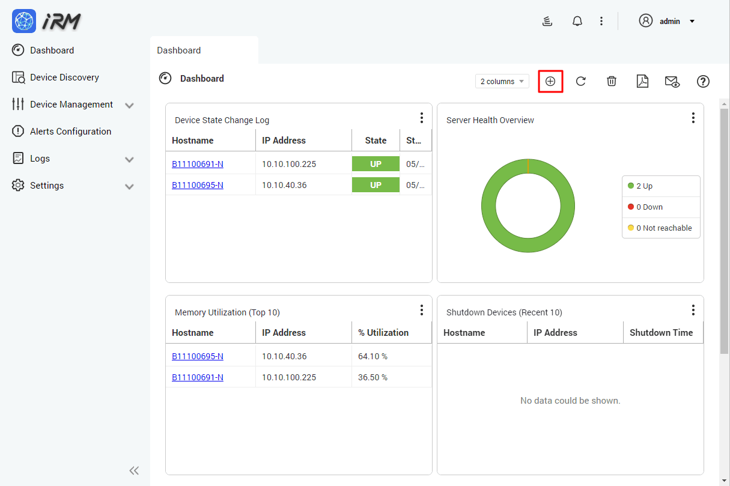This screenshot has width=730, height=486.
Task: Open the Server Health Overview widget menu
Action: click(693, 118)
